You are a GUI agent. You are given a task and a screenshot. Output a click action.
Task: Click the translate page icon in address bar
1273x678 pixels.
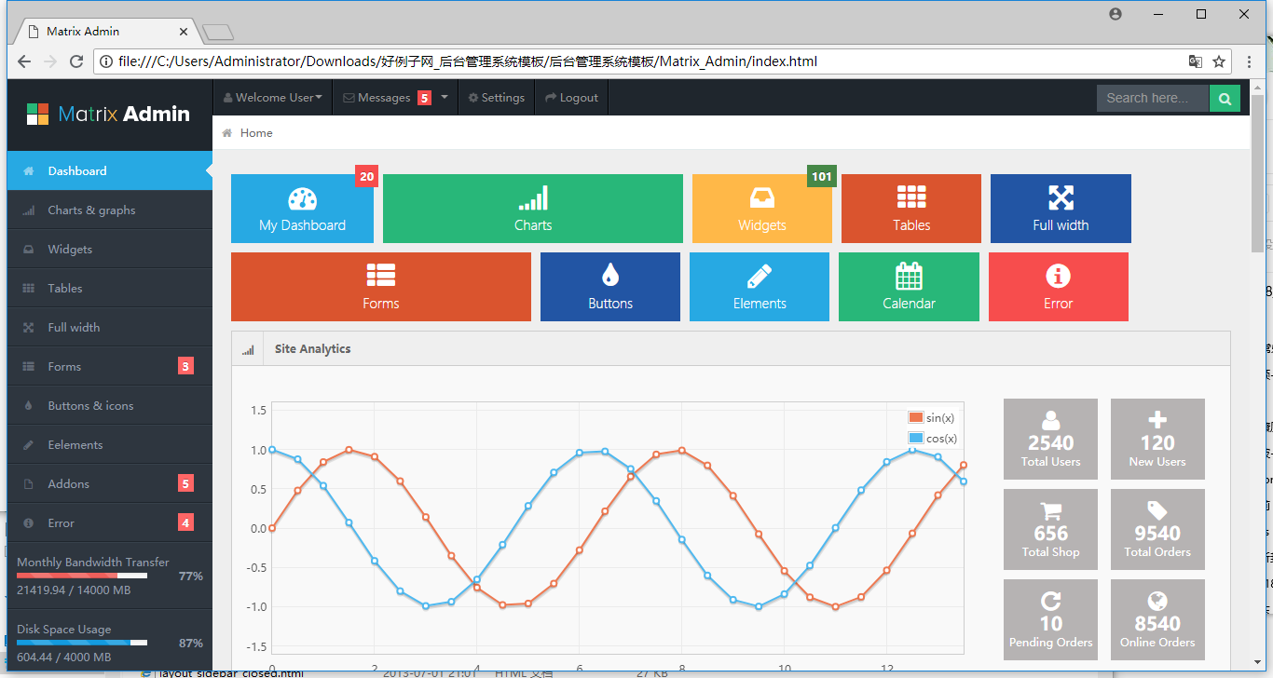(1195, 61)
